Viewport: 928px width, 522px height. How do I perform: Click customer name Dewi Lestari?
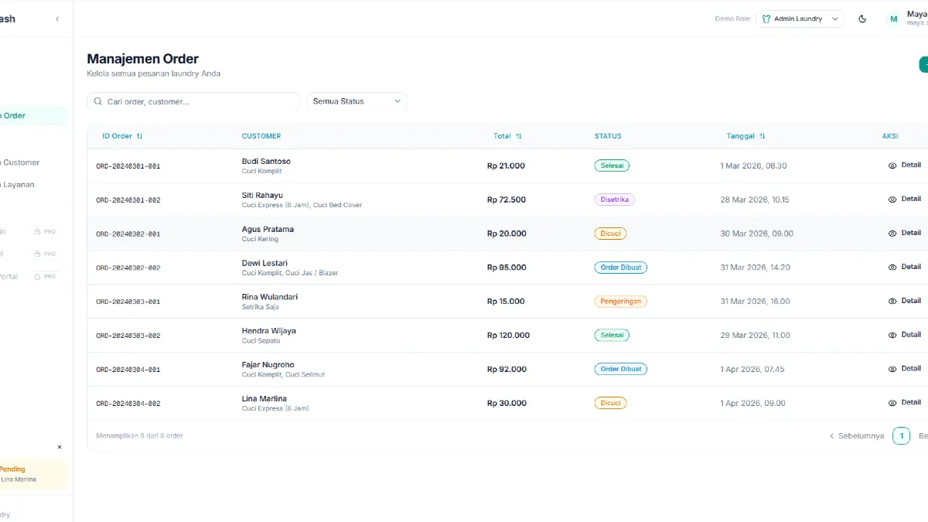pyautogui.click(x=264, y=263)
